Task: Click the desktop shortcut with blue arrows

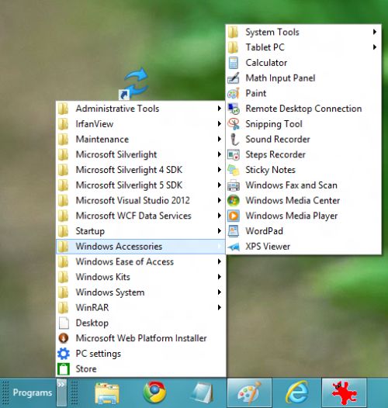Action: [133, 84]
